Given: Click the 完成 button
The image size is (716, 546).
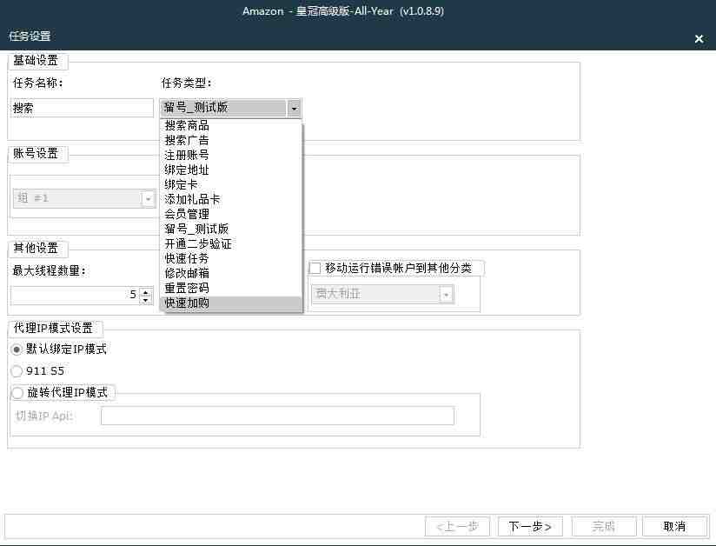Looking at the screenshot, I should click(x=604, y=527).
